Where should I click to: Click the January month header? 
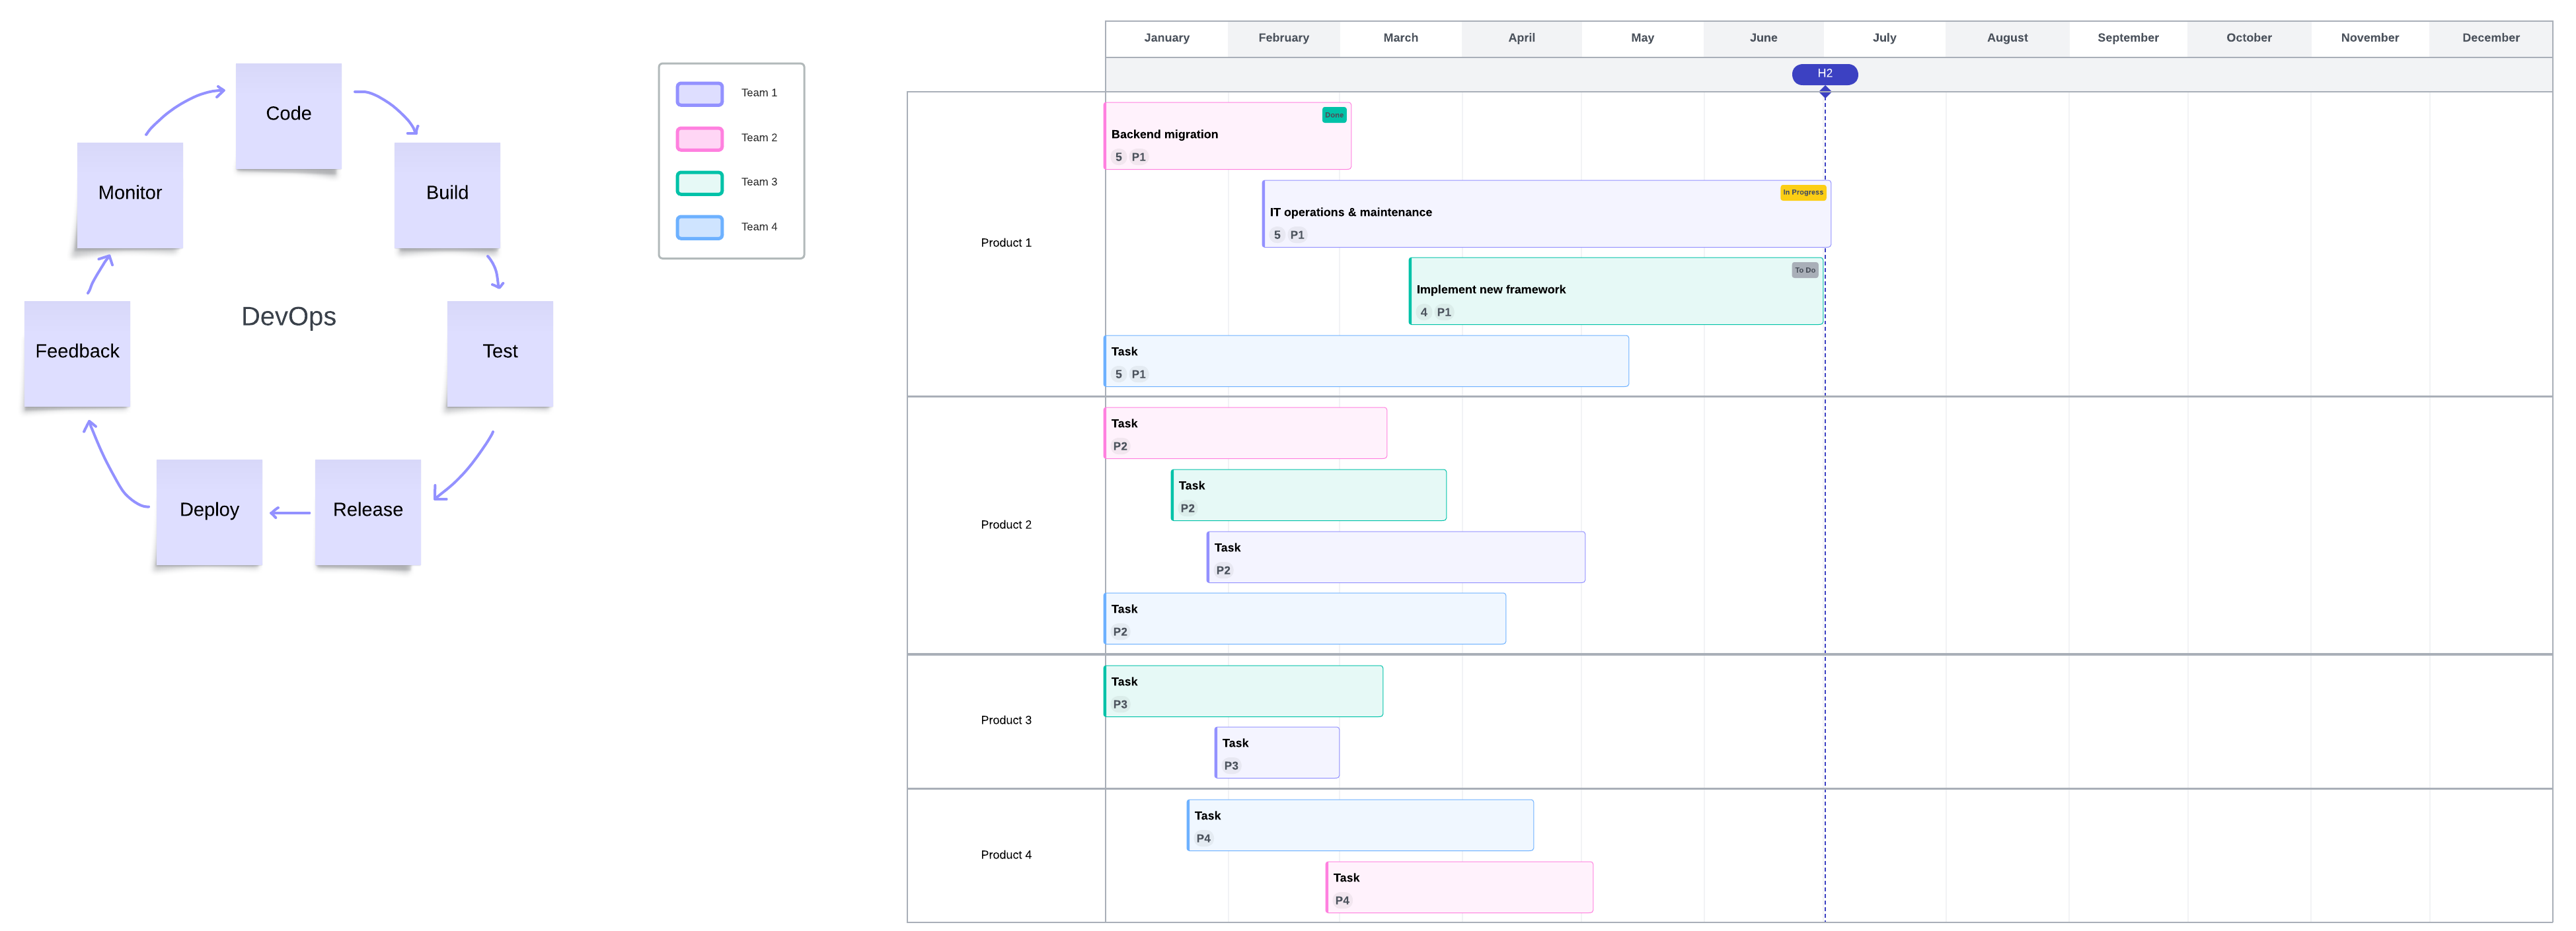point(1166,38)
